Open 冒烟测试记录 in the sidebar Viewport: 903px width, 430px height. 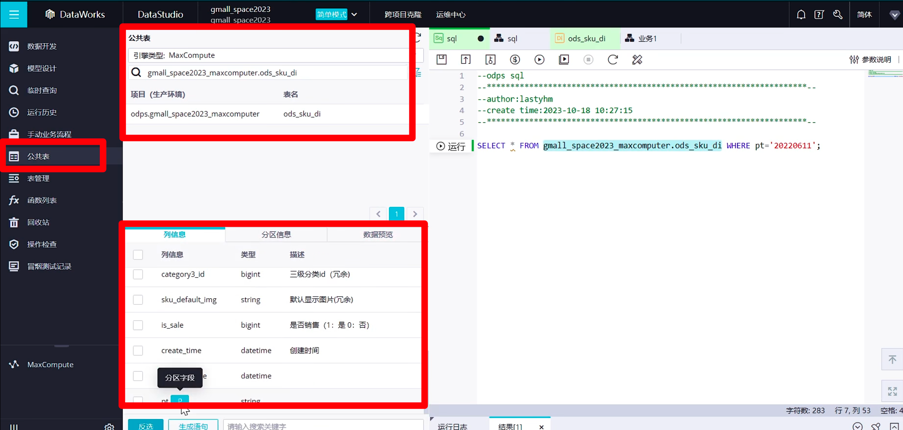pyautogui.click(x=40, y=266)
